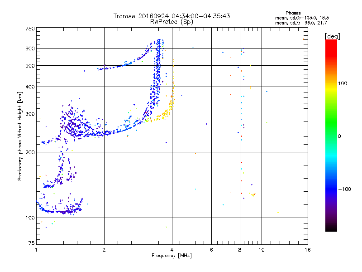Click the y-axis tick label '600'
Screen dimensions: 362x272
pyautogui.click(x=30, y=49)
